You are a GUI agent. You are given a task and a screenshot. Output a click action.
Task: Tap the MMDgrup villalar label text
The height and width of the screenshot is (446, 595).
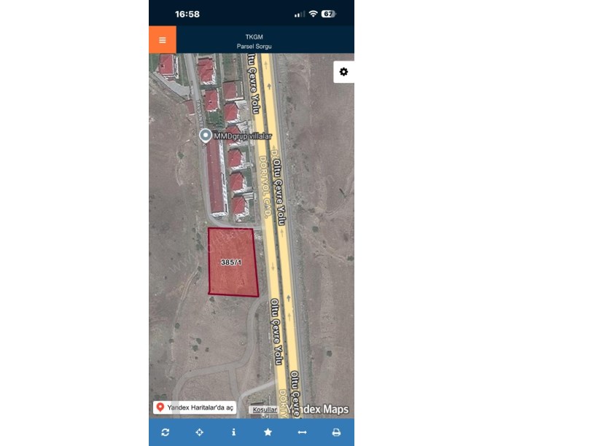coord(243,136)
